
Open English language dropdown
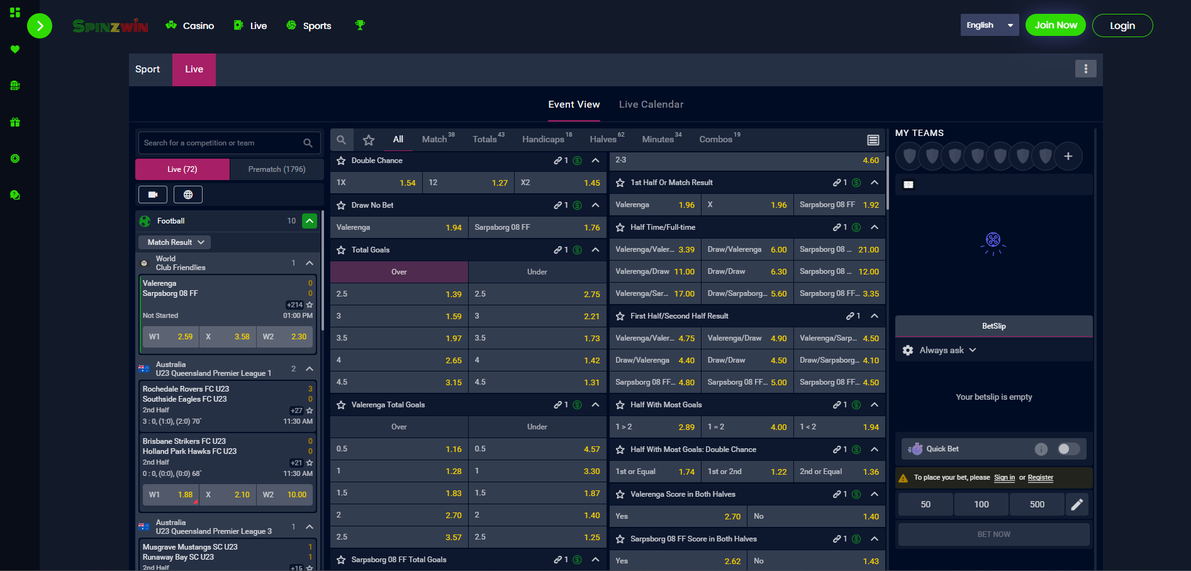(x=990, y=25)
